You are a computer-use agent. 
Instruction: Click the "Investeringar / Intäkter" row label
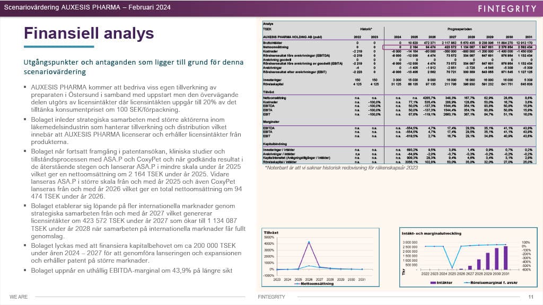point(279,150)
